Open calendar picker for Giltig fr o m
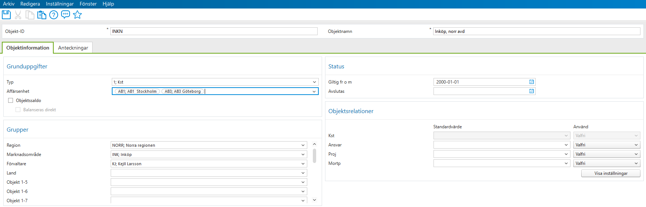Screen dimensions: 646x207 (x=532, y=82)
